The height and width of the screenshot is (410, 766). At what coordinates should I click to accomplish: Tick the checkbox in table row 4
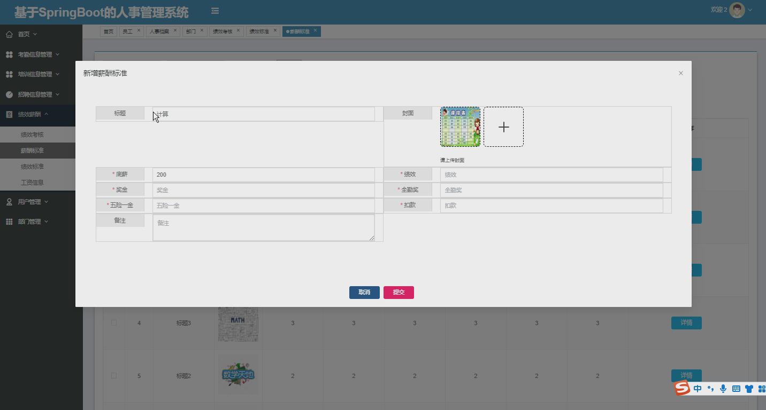coord(113,322)
